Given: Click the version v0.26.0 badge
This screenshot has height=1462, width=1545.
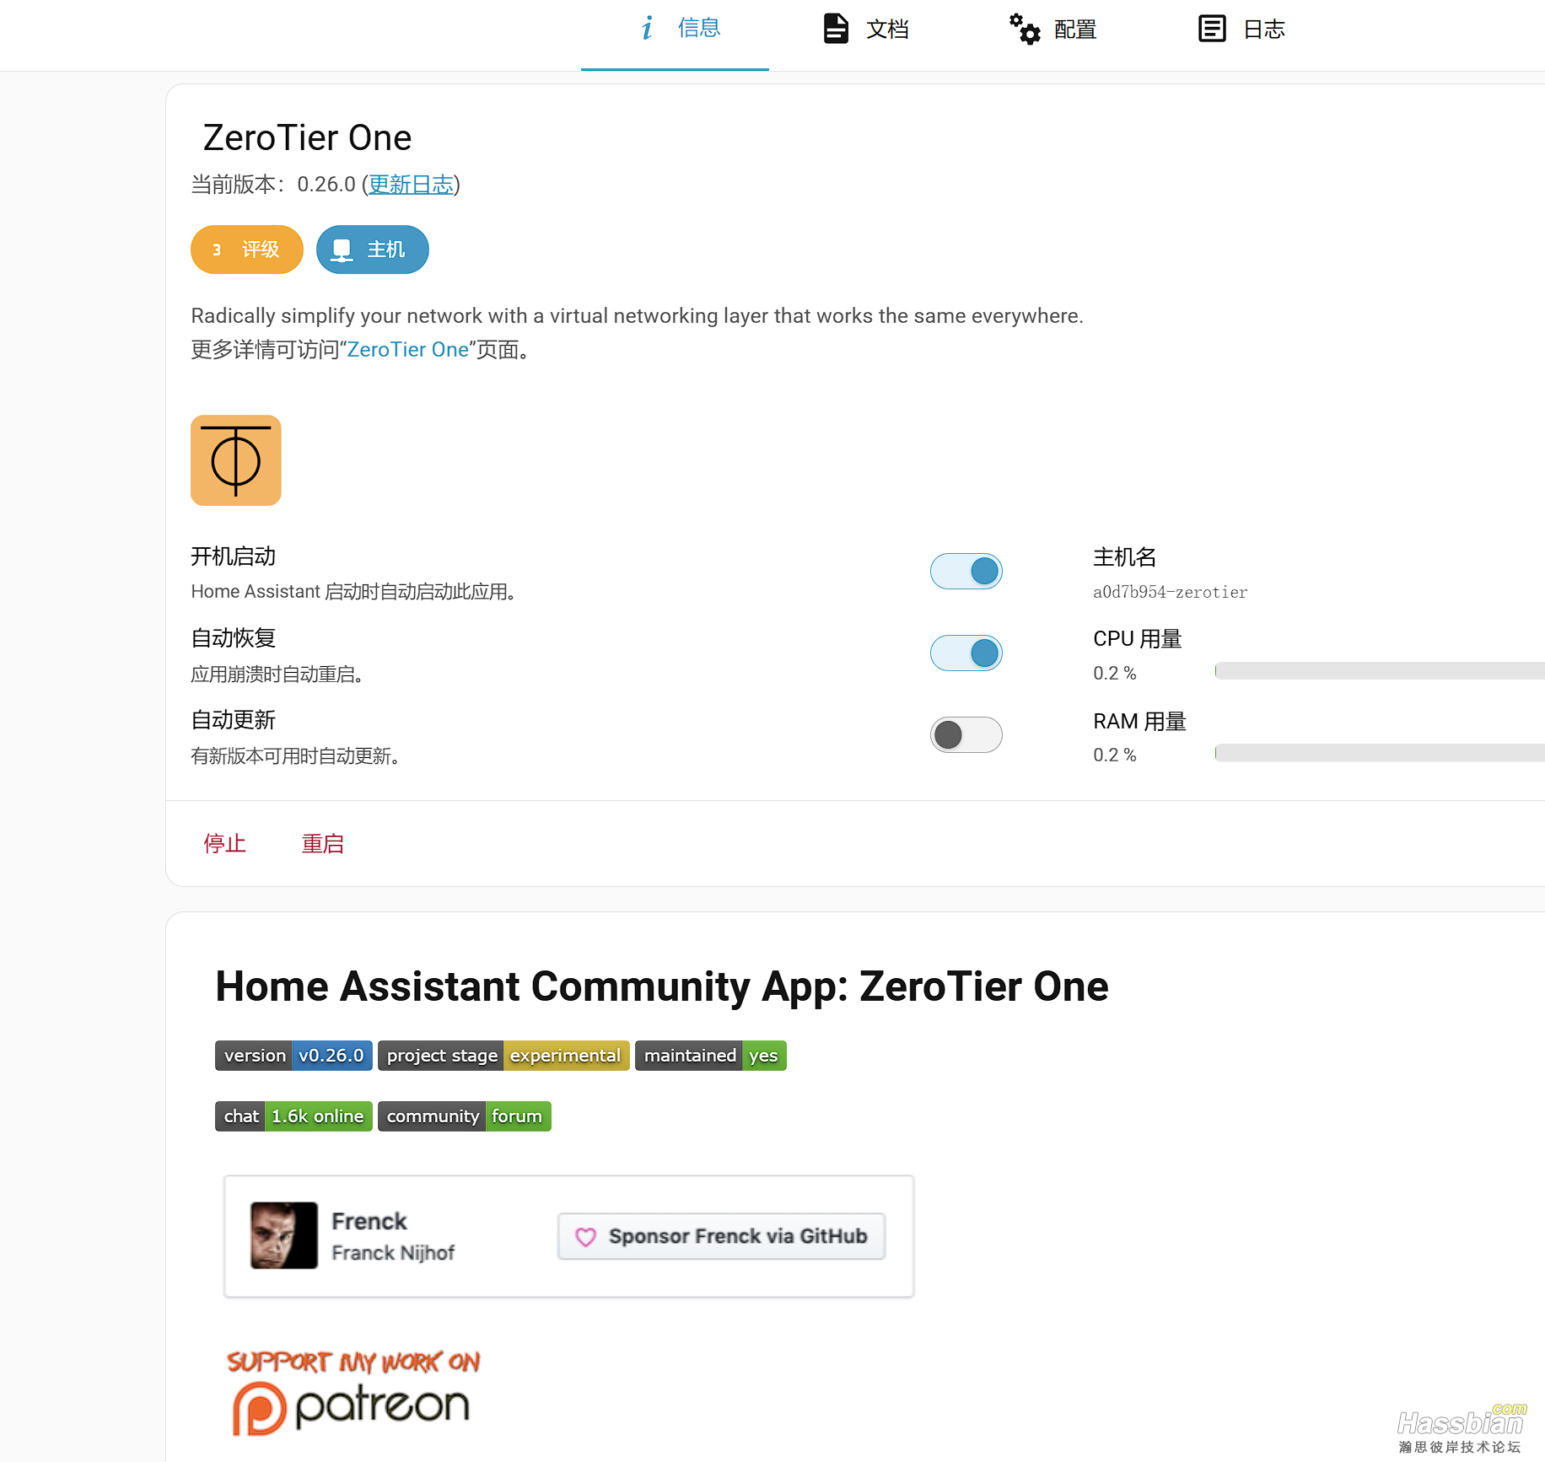Looking at the screenshot, I should click(x=293, y=1056).
